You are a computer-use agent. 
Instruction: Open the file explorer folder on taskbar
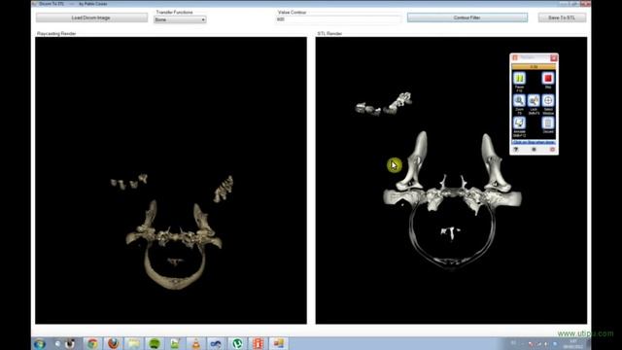tap(134, 343)
